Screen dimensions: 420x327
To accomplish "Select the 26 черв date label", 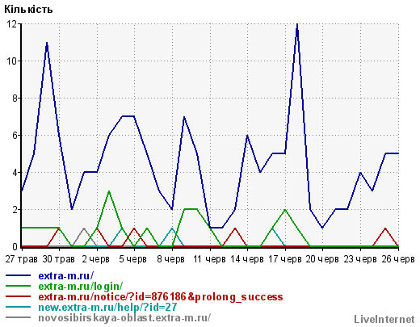I will pos(398,259).
